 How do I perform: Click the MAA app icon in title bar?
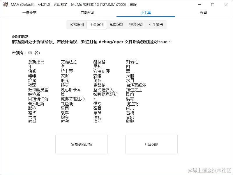click(6, 4)
